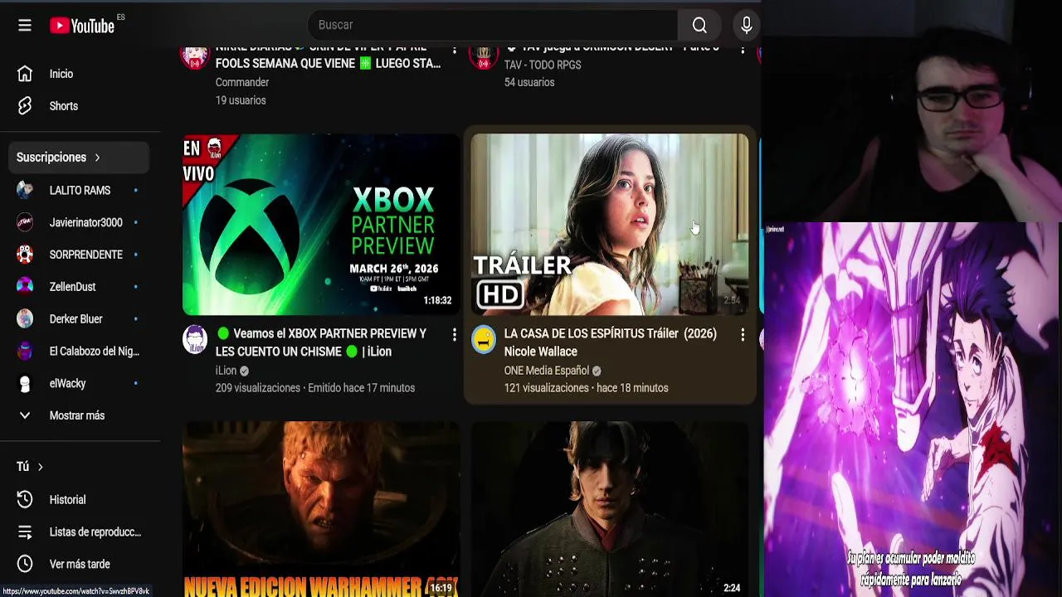Image resolution: width=1062 pixels, height=597 pixels.
Task: Click the Commander stream channel avatar
Action: click(x=195, y=57)
